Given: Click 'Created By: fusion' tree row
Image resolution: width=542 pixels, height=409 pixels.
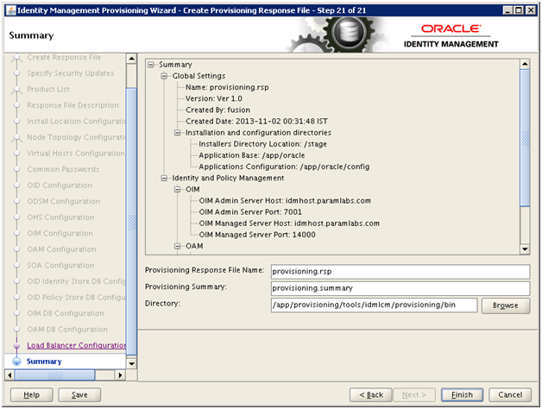Looking at the screenshot, I should tap(217, 110).
